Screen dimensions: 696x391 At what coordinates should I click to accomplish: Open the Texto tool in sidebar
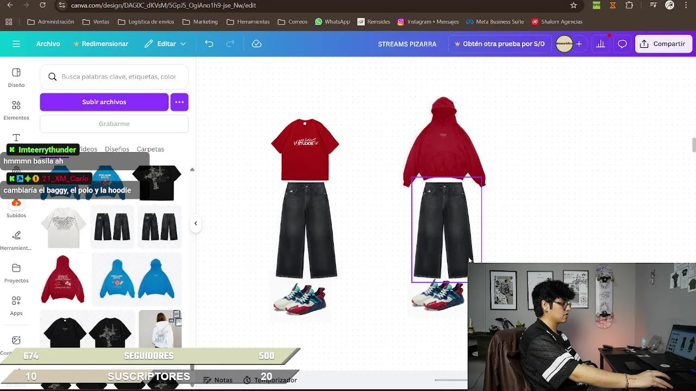pyautogui.click(x=16, y=138)
